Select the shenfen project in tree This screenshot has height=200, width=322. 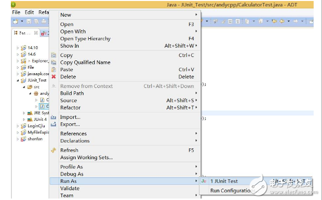click(x=34, y=139)
